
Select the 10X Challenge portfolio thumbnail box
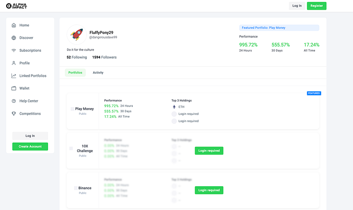(x=71, y=149)
